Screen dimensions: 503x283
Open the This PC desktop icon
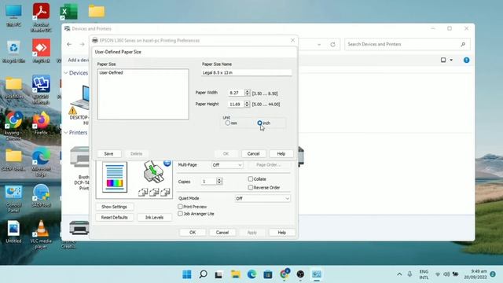pyautogui.click(x=13, y=16)
